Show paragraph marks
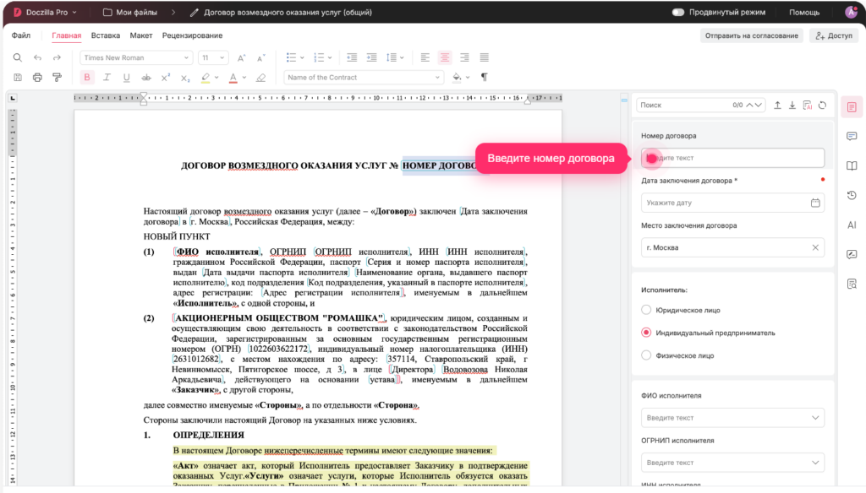The image size is (866, 493). coord(485,77)
